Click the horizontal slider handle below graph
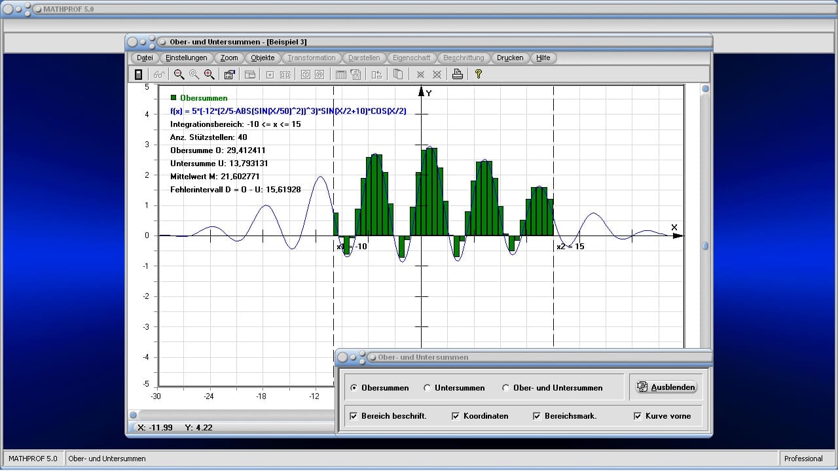 pyautogui.click(x=133, y=415)
